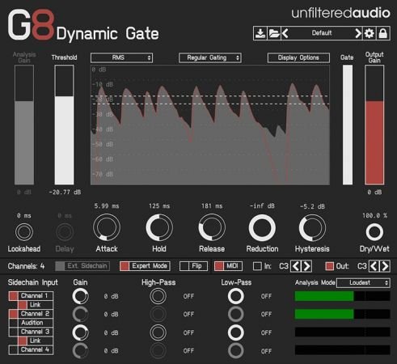Click the Default preset name
The width and height of the screenshot is (397, 364).
[322, 33]
